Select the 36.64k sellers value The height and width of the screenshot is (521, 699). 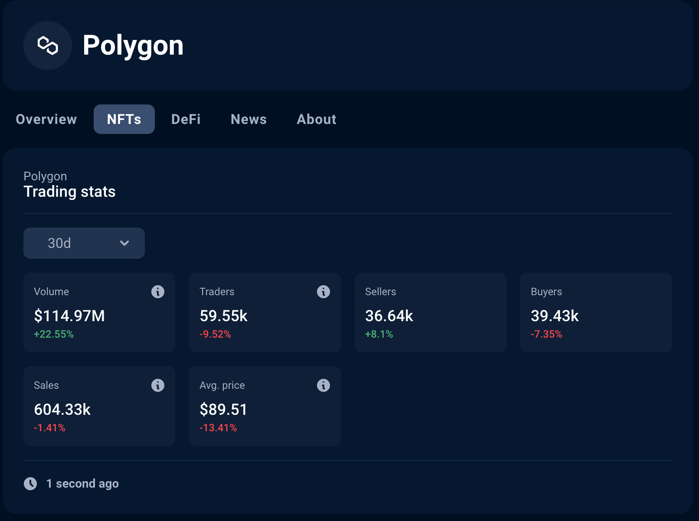click(389, 316)
